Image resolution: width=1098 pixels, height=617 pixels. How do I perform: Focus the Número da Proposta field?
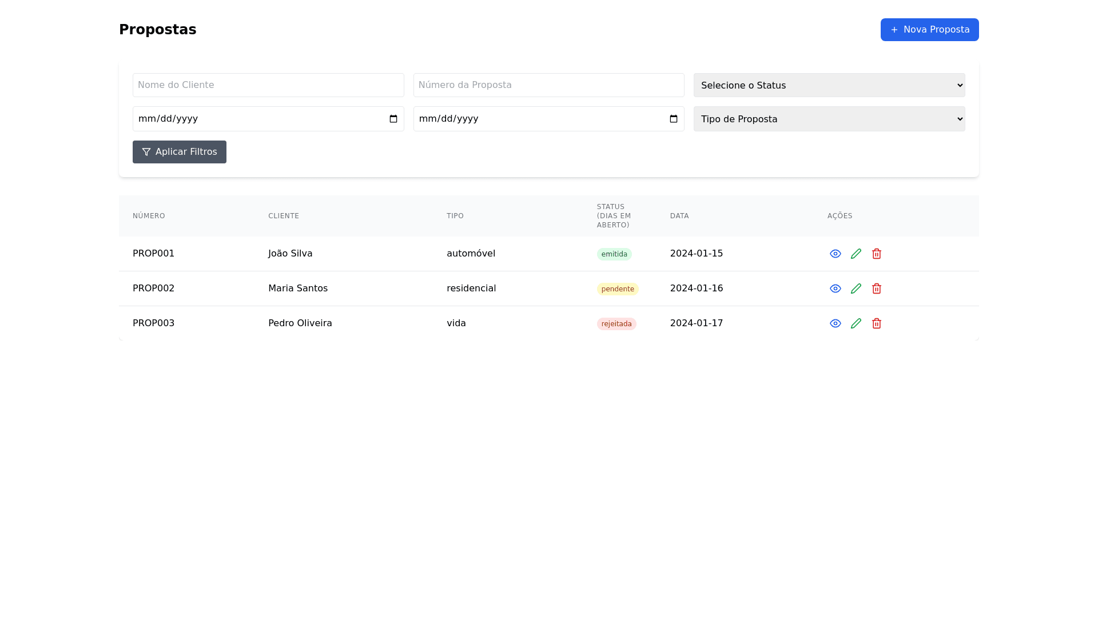[x=548, y=85]
